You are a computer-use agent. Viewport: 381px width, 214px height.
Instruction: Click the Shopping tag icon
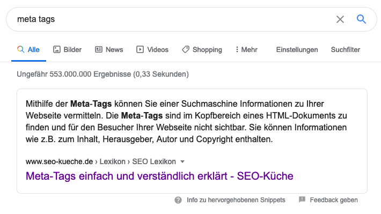click(x=186, y=49)
